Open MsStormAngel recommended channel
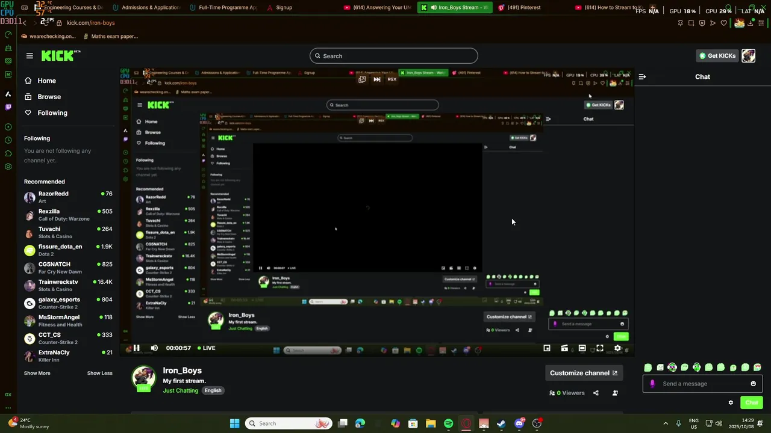 pyautogui.click(x=68, y=321)
